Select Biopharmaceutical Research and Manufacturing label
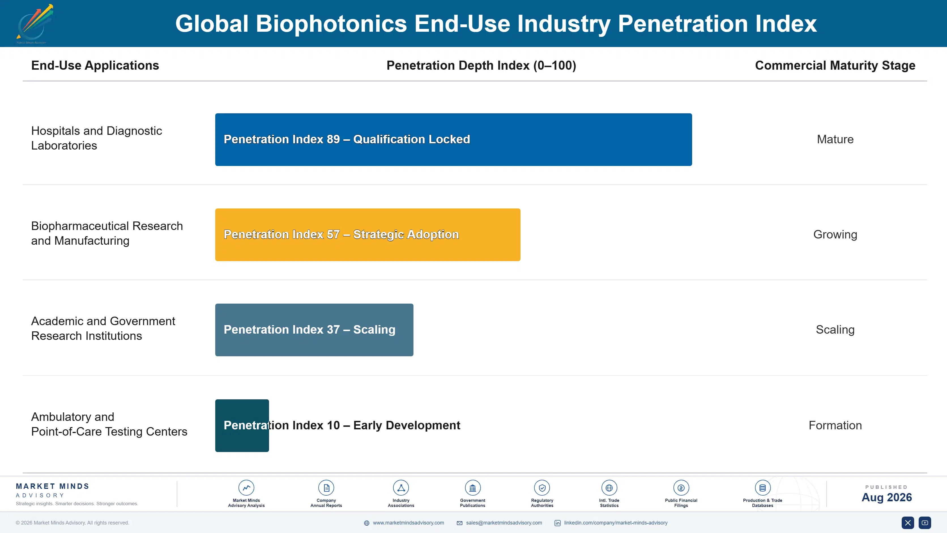 107,233
